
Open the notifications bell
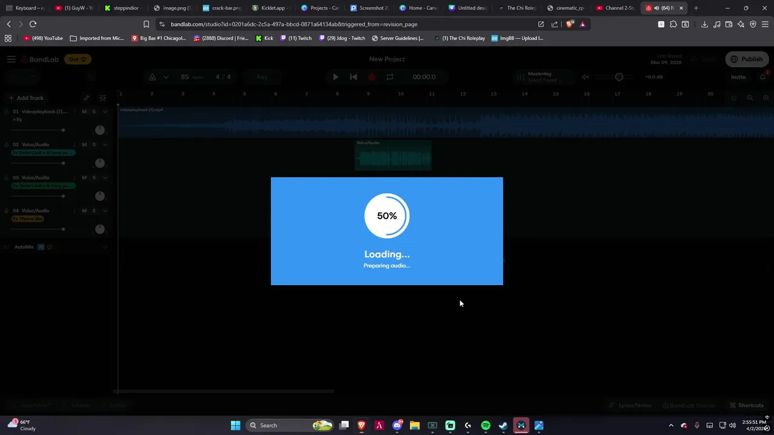pyautogui.click(x=763, y=77)
